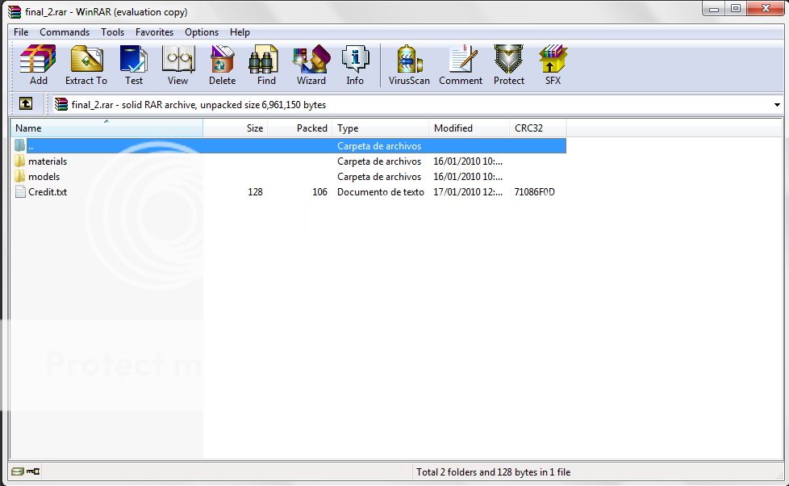Image resolution: width=789 pixels, height=486 pixels.
Task: Launch the Wizard tool
Action: pos(311,65)
